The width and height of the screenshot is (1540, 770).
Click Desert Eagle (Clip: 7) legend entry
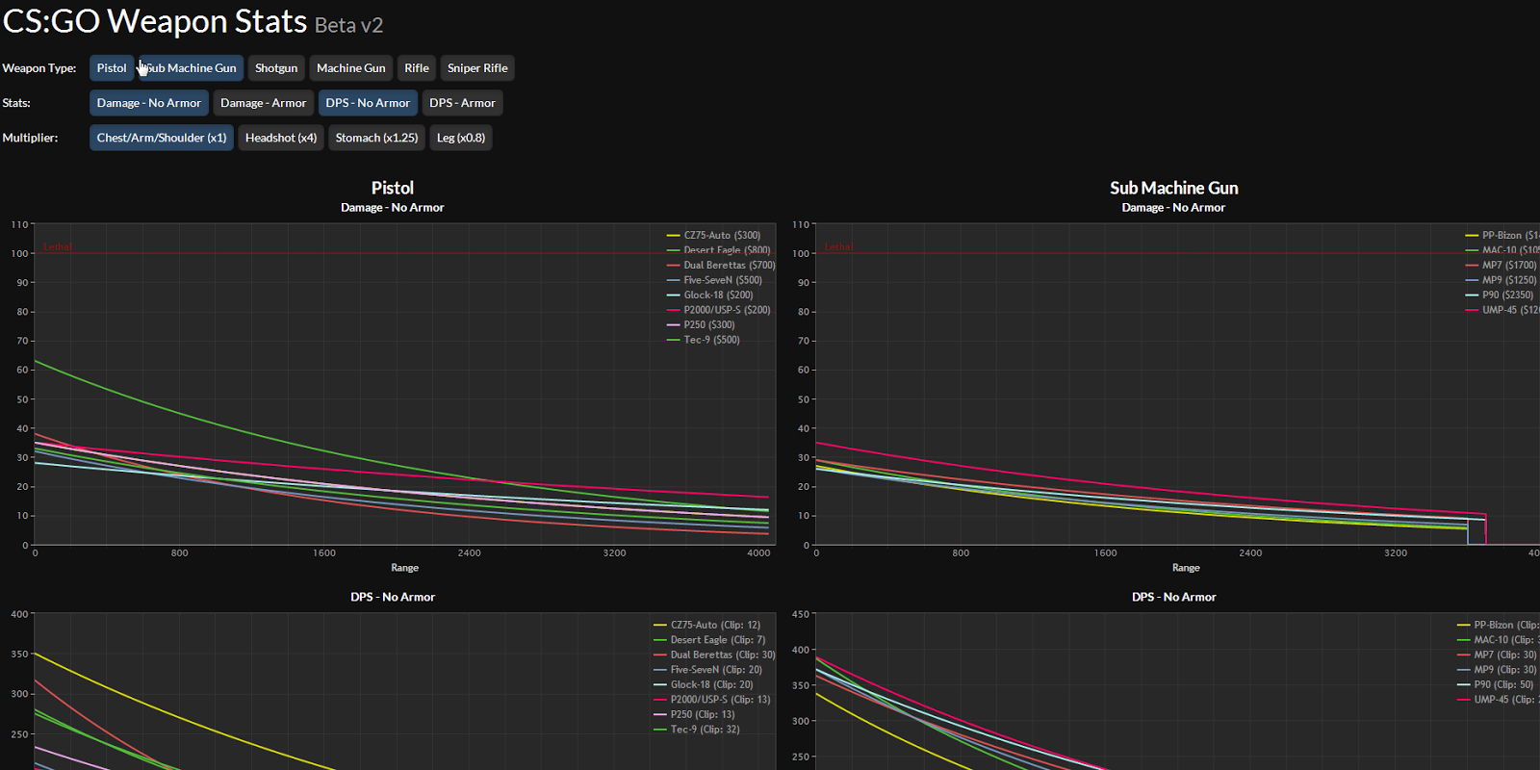pyautogui.click(x=709, y=640)
